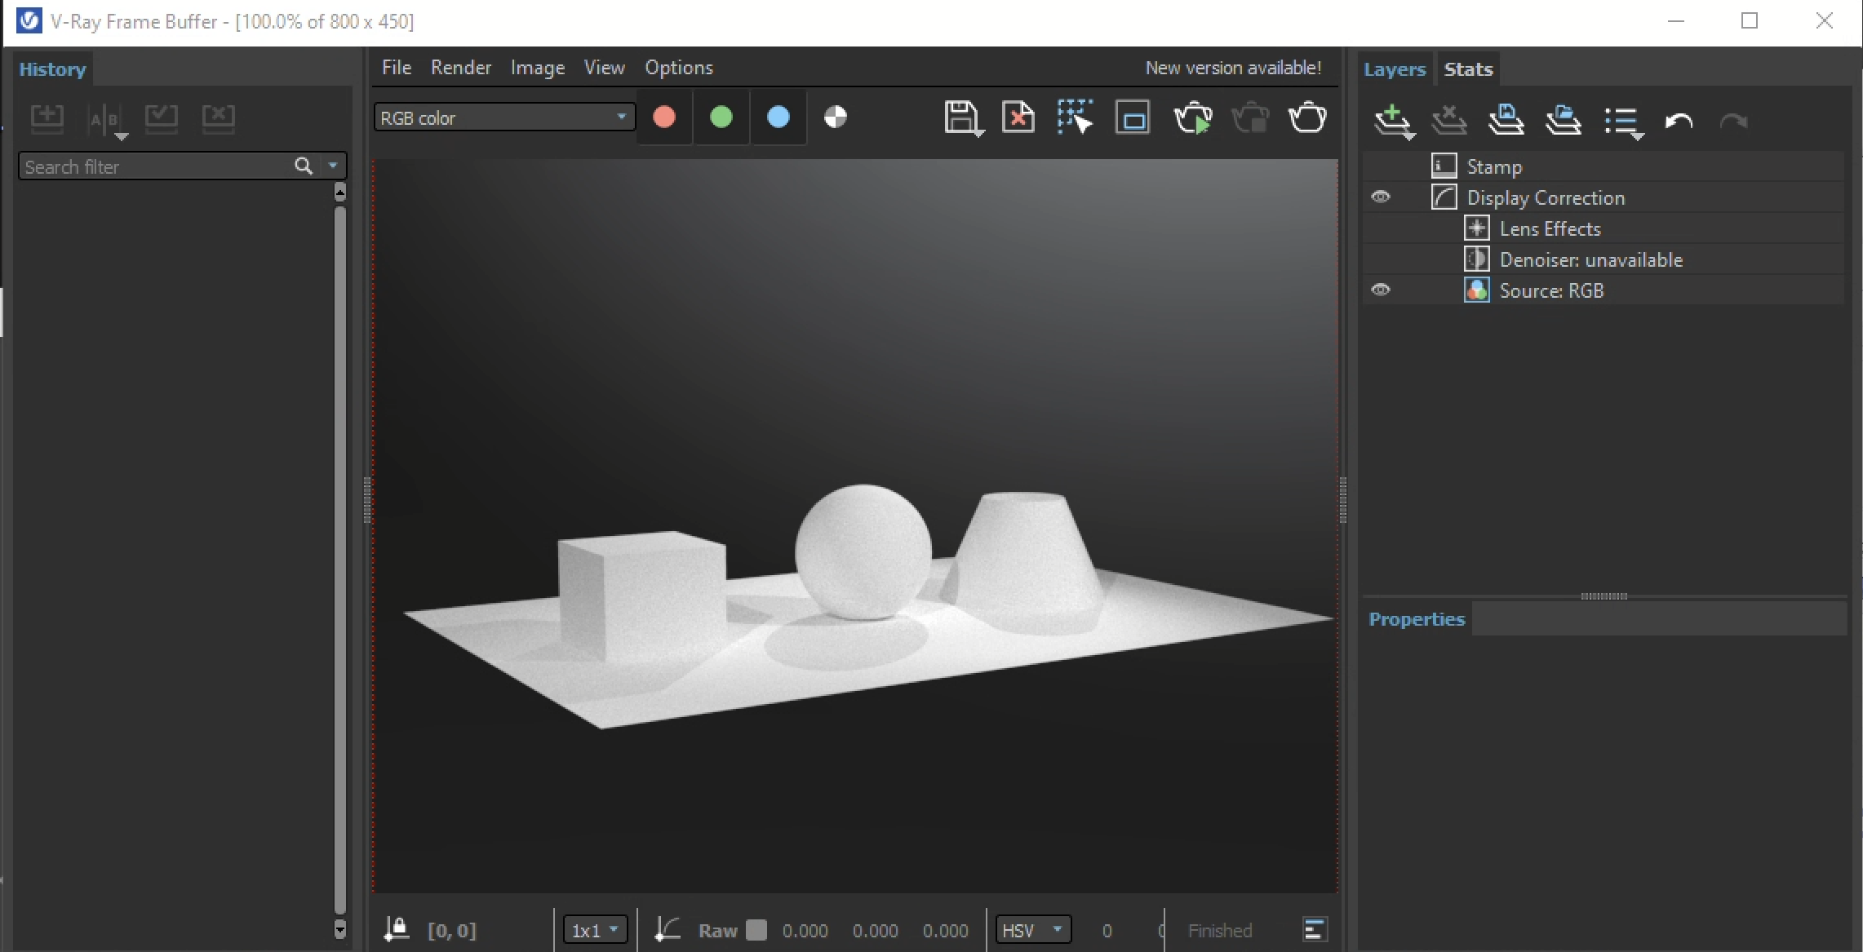This screenshot has width=1863, height=952.
Task: Open the Render menu
Action: click(x=460, y=68)
